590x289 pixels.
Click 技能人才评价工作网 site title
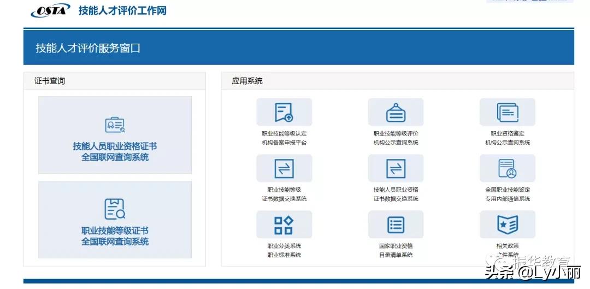[122, 10]
